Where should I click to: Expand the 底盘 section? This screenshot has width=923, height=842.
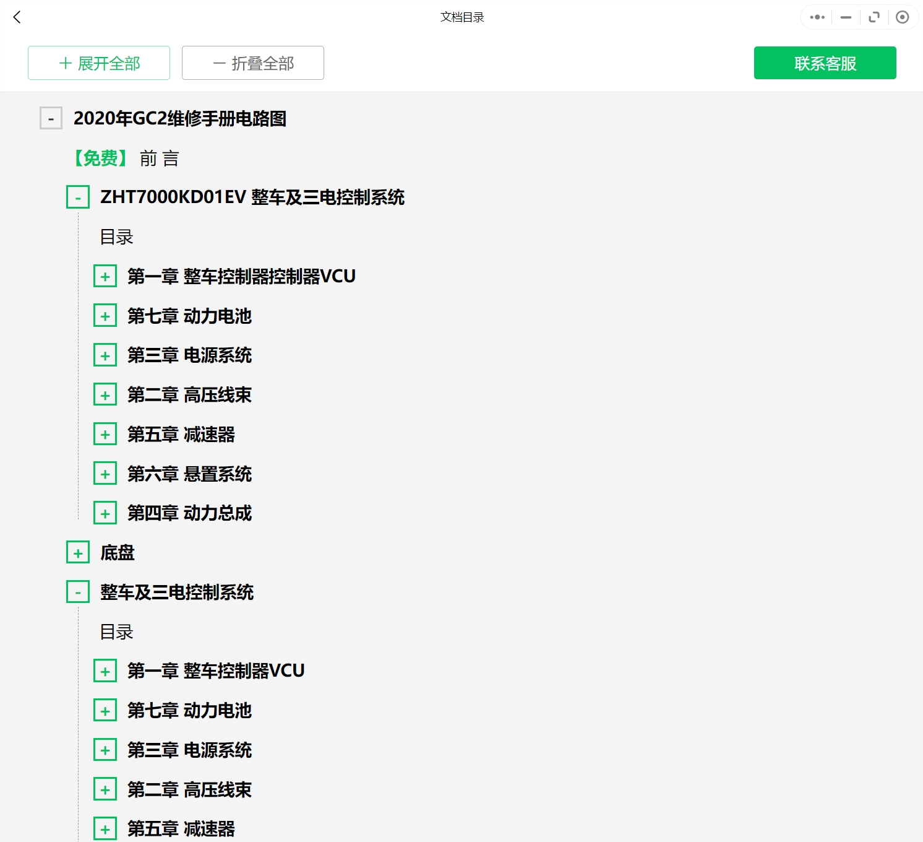(78, 553)
